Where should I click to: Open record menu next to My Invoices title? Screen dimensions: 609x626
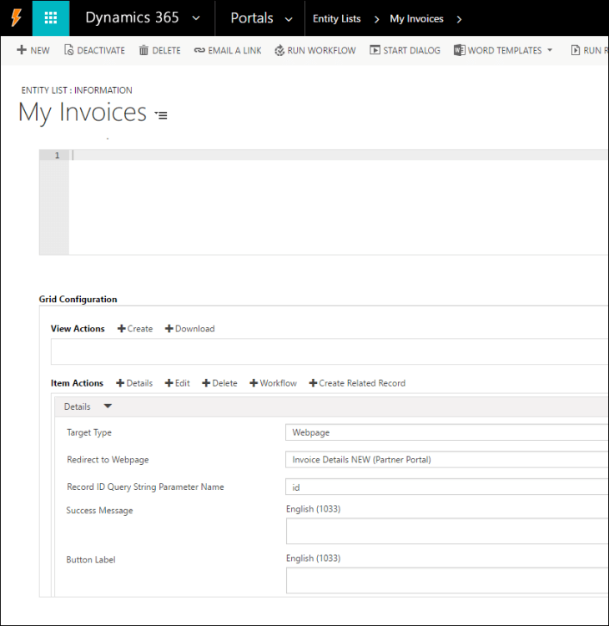[161, 115]
